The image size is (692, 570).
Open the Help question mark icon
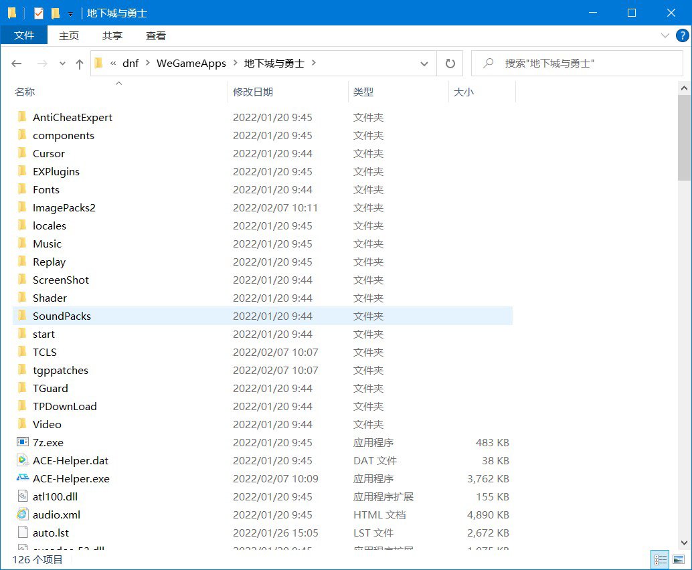682,35
